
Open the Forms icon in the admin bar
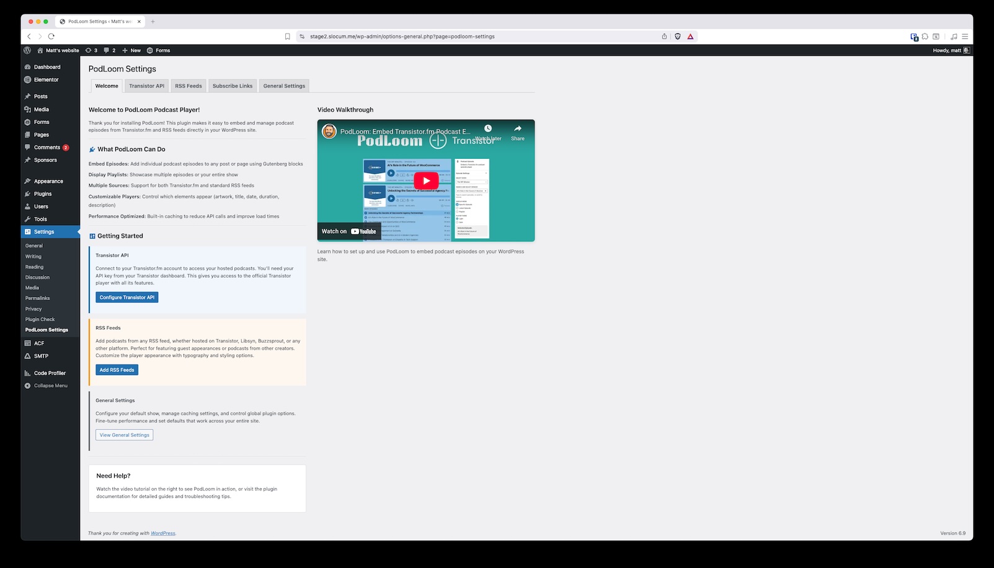pos(159,50)
